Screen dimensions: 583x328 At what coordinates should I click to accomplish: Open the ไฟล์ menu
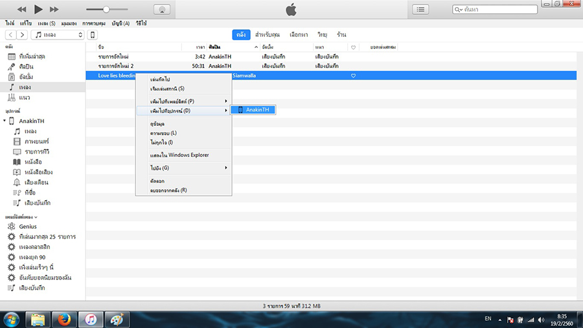(10, 23)
